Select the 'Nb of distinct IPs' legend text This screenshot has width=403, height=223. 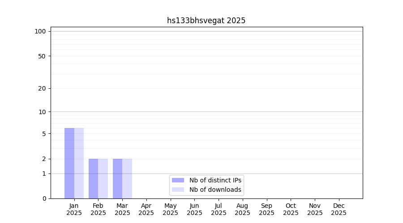[x=215, y=180]
